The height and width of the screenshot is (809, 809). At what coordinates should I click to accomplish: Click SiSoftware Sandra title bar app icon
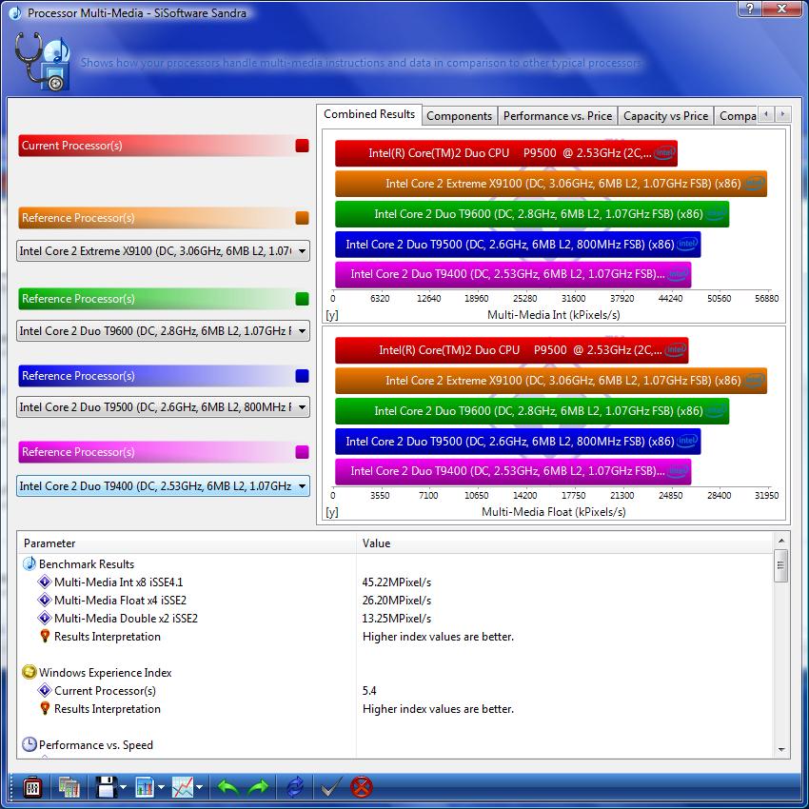[x=15, y=12]
